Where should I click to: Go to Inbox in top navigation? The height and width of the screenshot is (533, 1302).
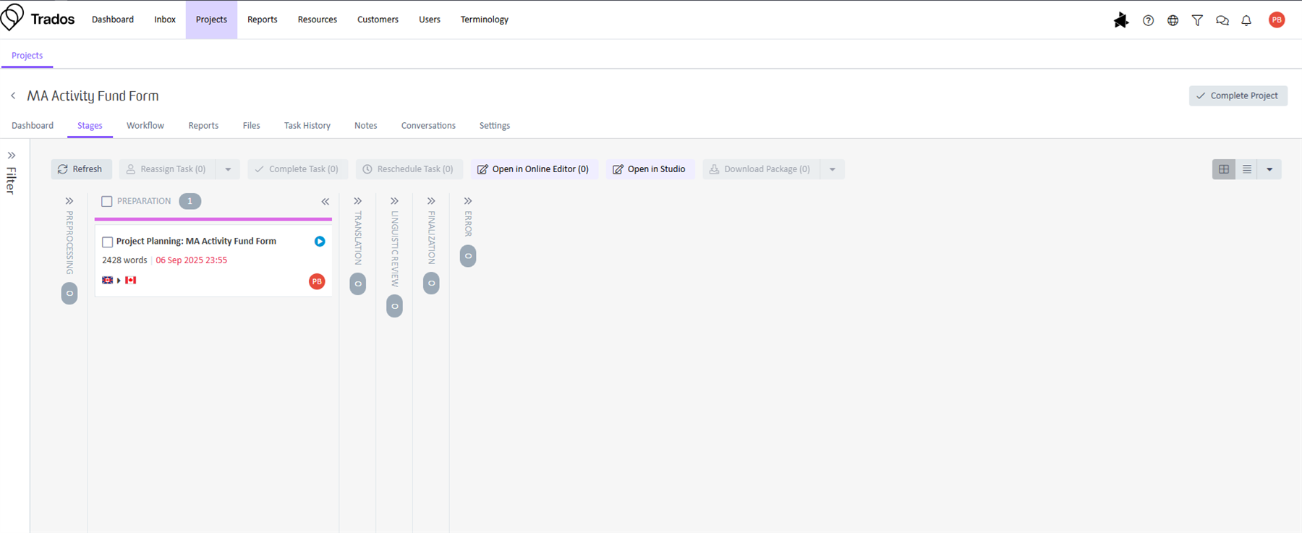click(165, 20)
